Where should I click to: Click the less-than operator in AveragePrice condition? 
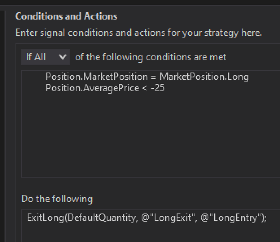144,87
